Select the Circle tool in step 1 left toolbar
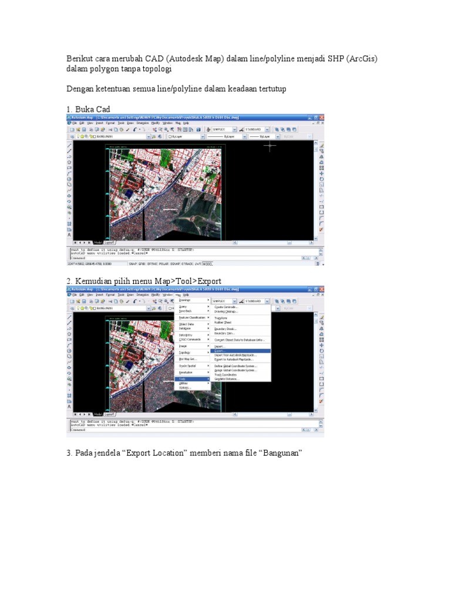Screen dimensions: 451x602 (69, 179)
